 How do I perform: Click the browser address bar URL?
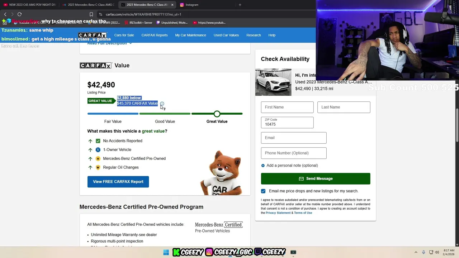click(x=143, y=14)
